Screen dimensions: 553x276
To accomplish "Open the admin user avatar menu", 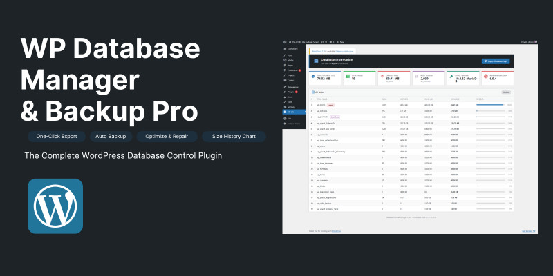I will [536, 42].
